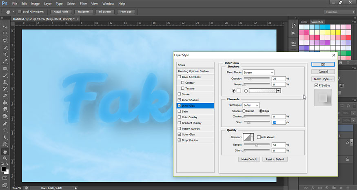Select the Untitled-1.psd document tab
357x190 pixels.
pos(44,19)
